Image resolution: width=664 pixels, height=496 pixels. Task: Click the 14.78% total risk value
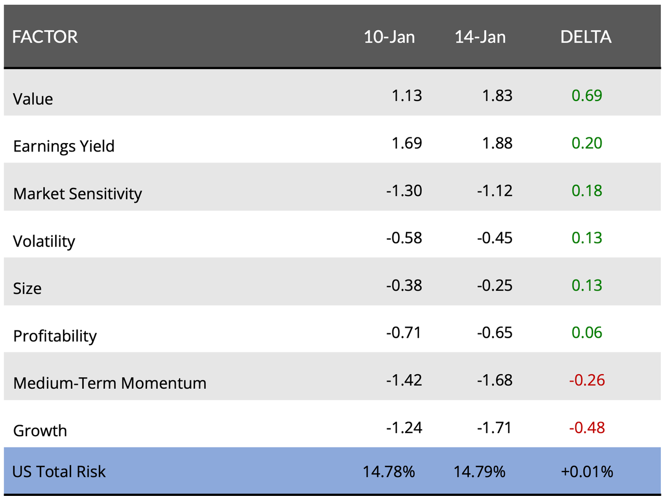click(x=389, y=472)
